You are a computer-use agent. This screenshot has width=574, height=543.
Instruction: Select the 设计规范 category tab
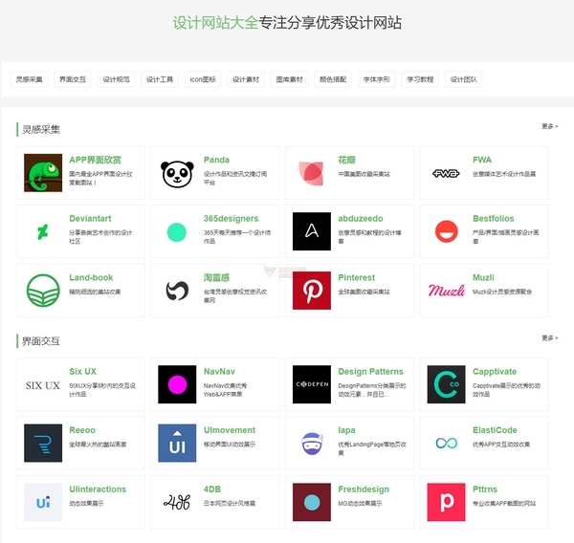click(116, 79)
